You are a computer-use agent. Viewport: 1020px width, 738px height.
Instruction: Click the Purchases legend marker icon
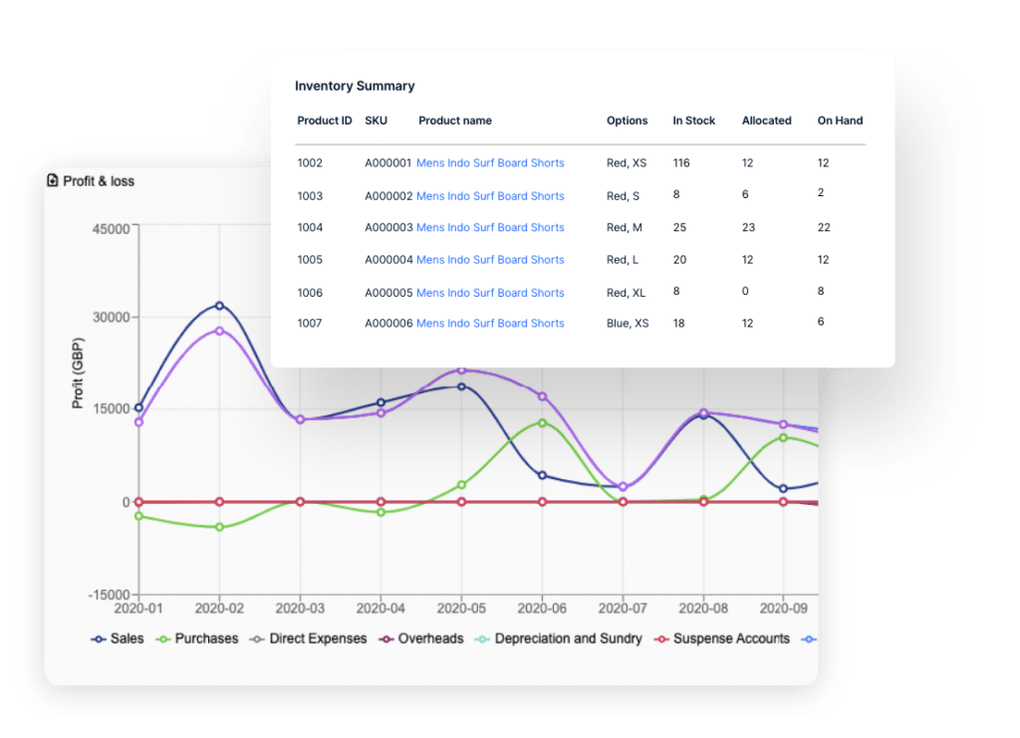click(x=163, y=638)
